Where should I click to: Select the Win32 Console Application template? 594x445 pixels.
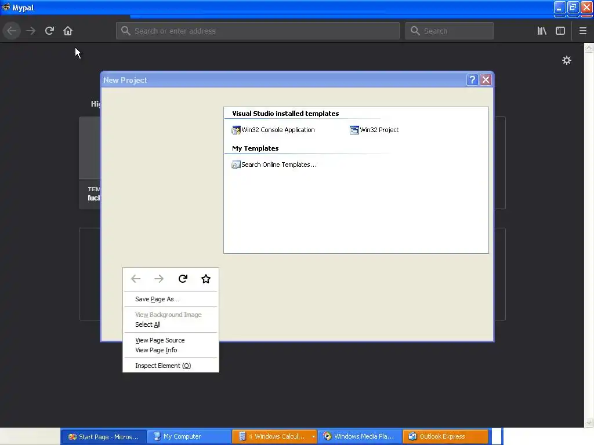(273, 130)
